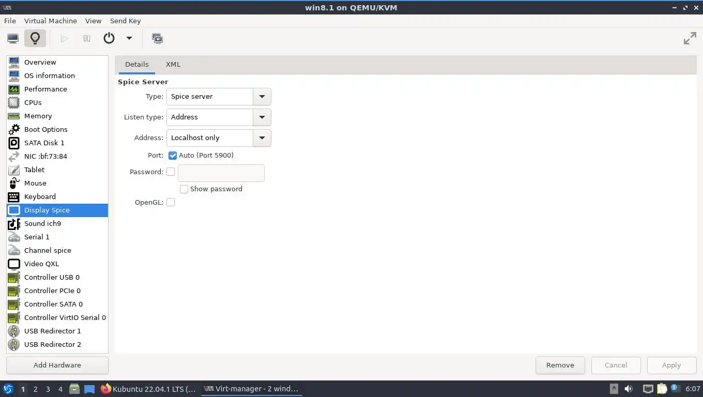Switch to the Details tab
Screen dimensions: 703x397
[x=136, y=65]
